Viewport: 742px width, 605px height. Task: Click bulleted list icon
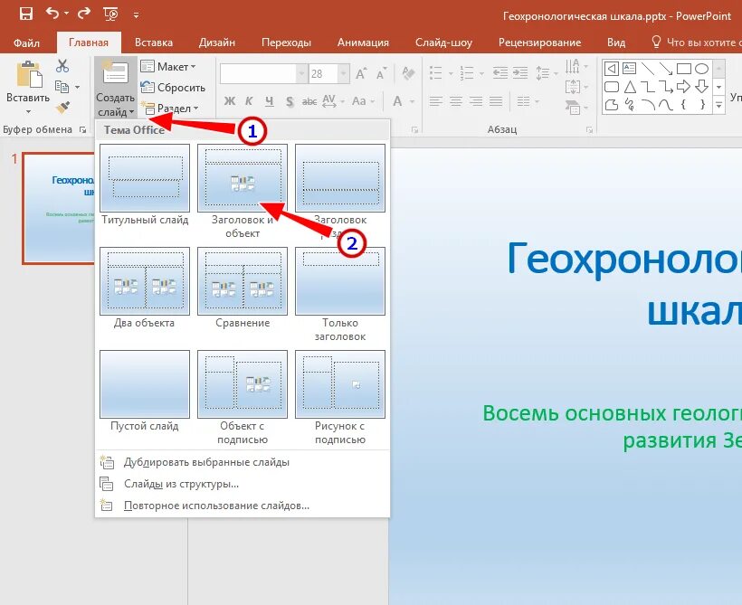pyautogui.click(x=435, y=73)
